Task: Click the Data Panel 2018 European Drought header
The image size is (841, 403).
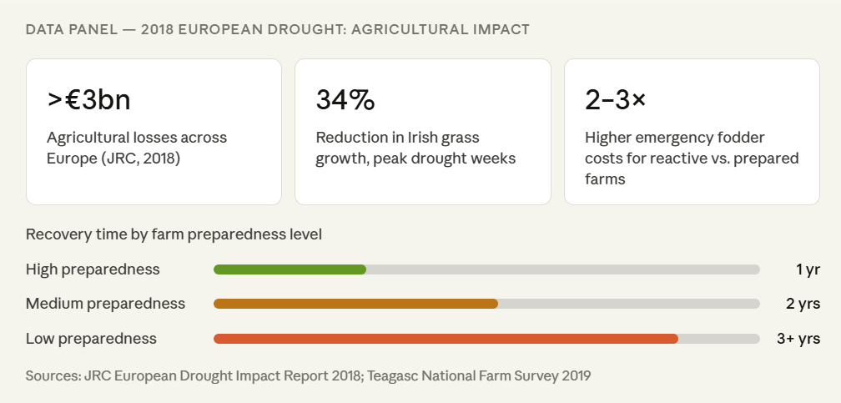Action: coord(278,29)
